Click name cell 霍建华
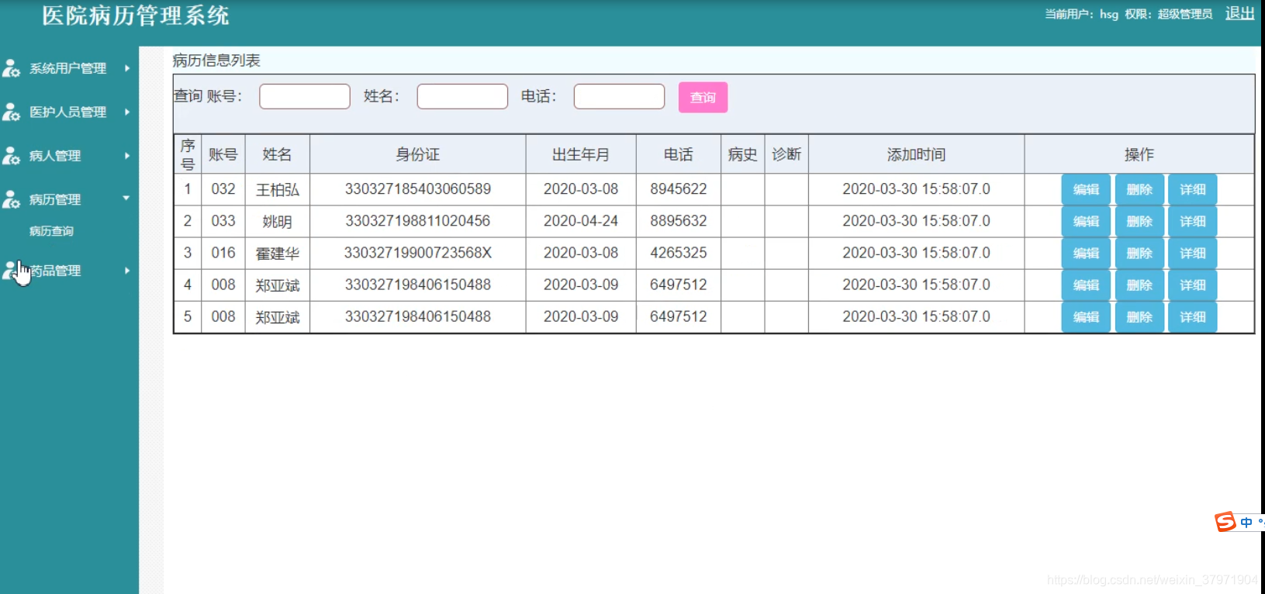1265x594 pixels. [278, 254]
